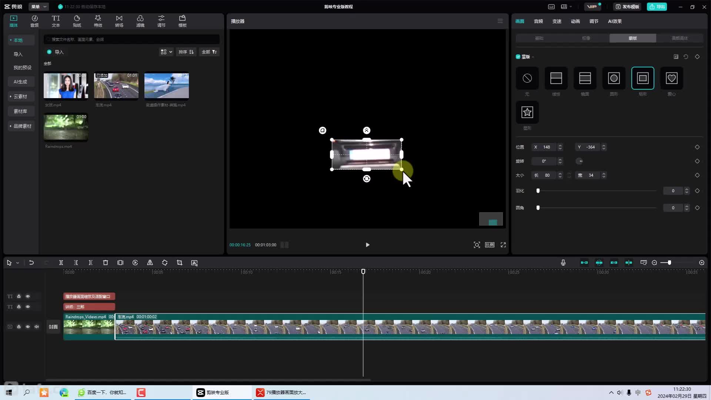Open the 滤镜 (Filters) panel

tap(140, 21)
